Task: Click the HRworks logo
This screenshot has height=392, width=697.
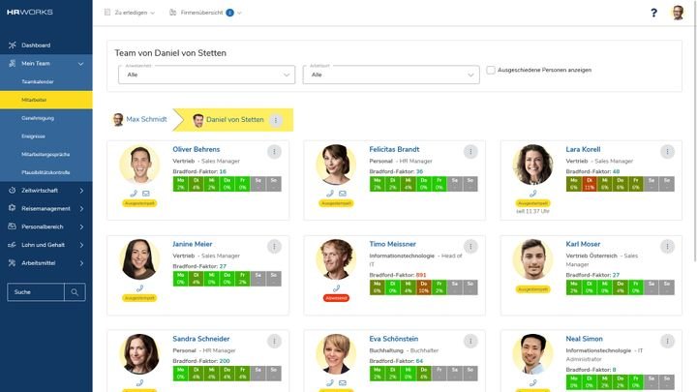Action: pos(30,12)
